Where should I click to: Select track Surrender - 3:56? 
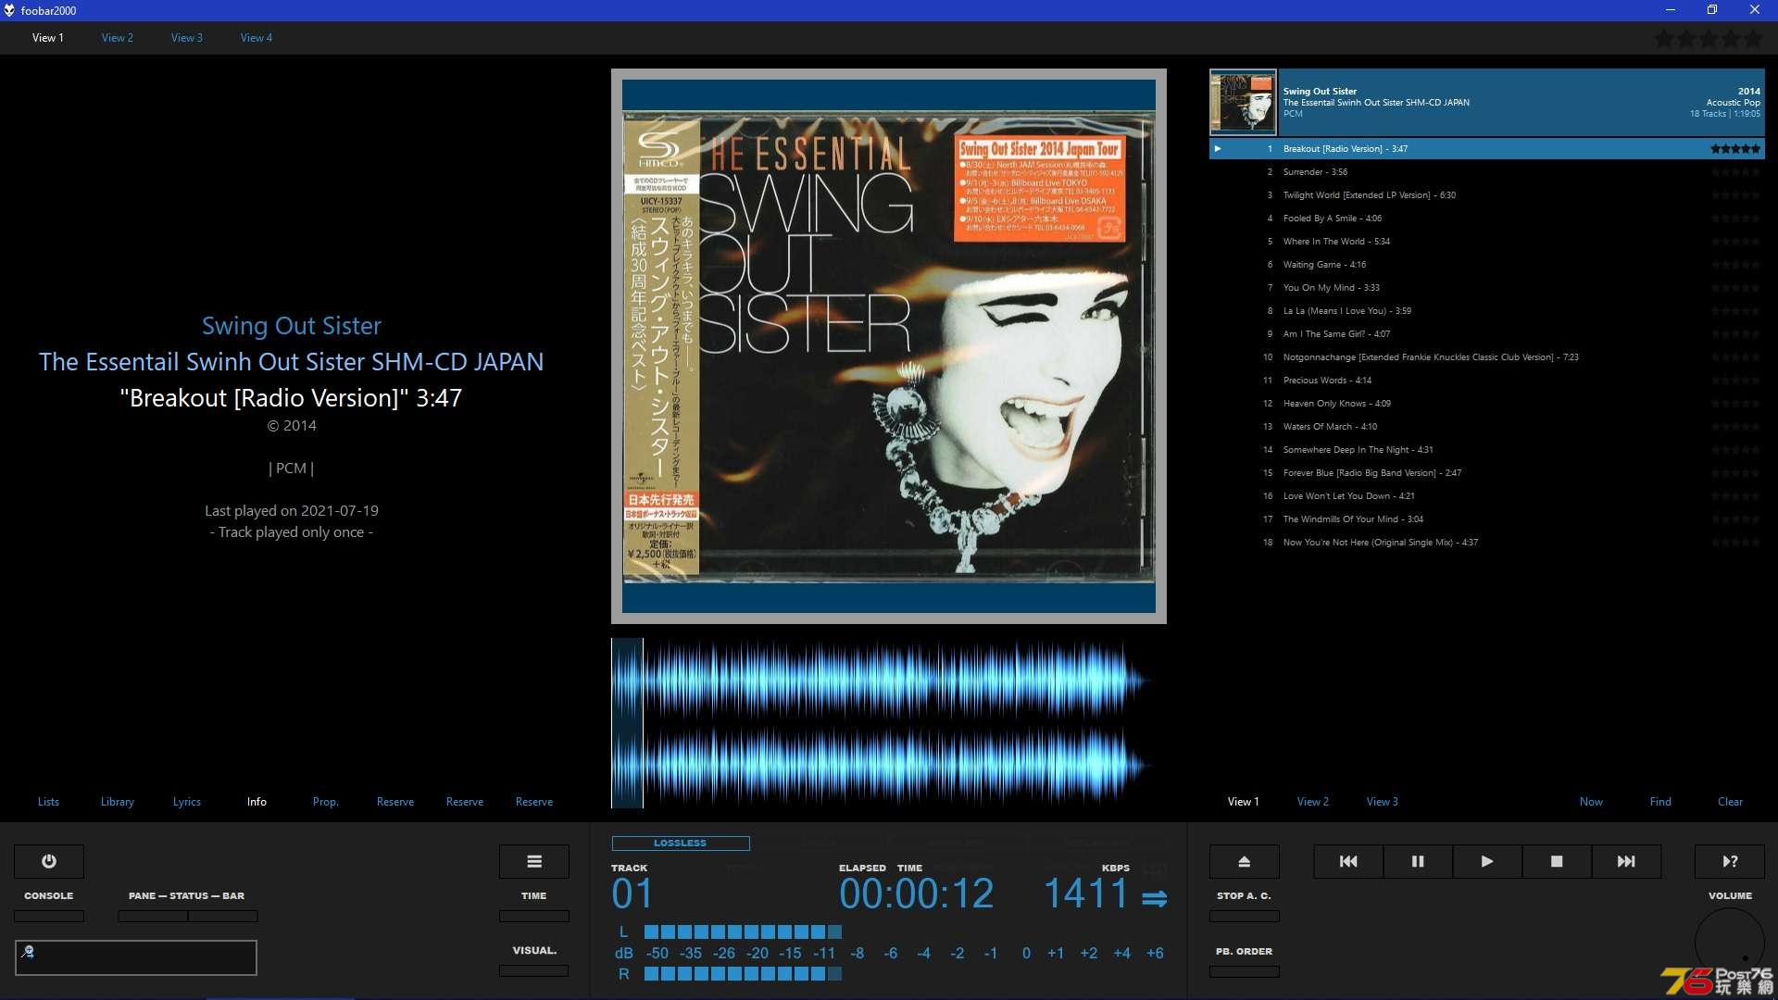[x=1486, y=172]
